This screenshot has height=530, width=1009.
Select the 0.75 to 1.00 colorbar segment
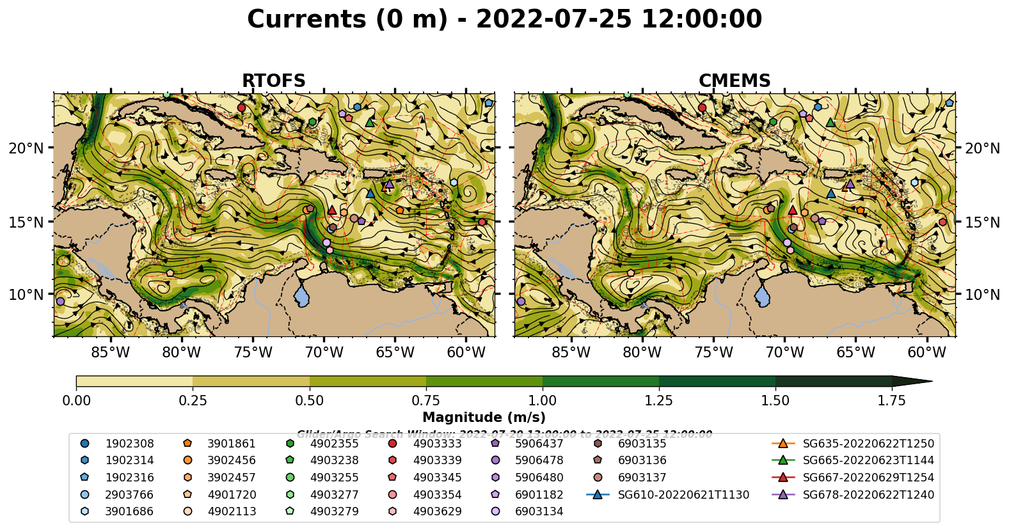point(484,381)
